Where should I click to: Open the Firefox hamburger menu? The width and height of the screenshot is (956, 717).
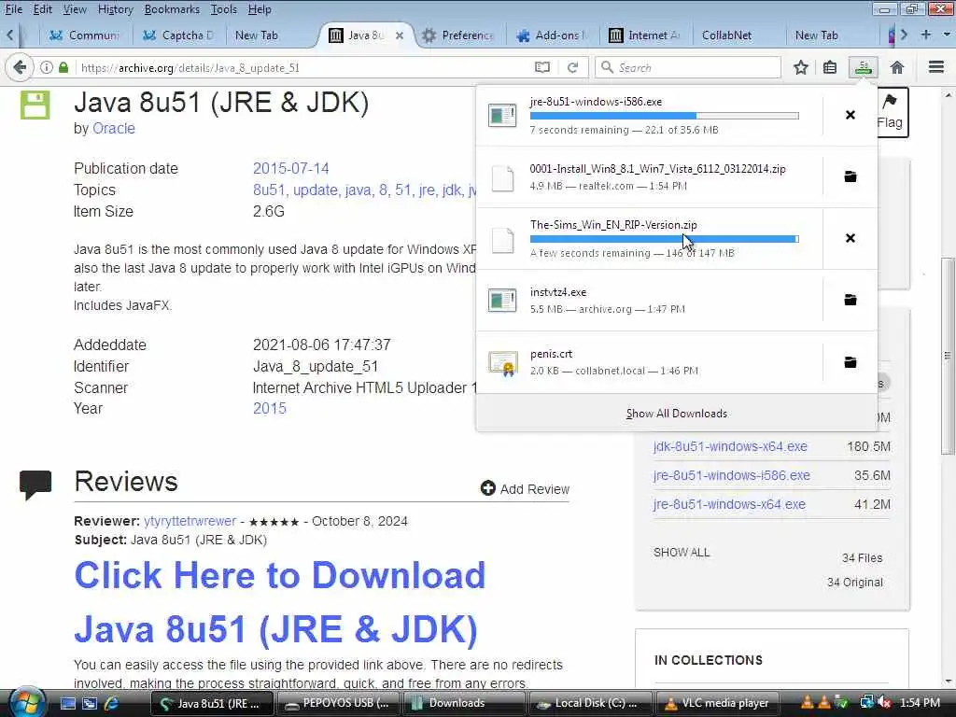pos(935,67)
